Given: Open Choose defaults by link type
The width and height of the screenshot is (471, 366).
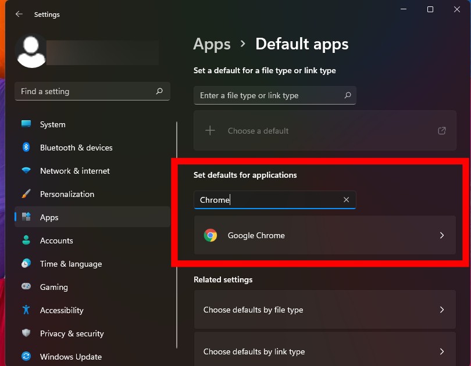Looking at the screenshot, I should (324, 349).
